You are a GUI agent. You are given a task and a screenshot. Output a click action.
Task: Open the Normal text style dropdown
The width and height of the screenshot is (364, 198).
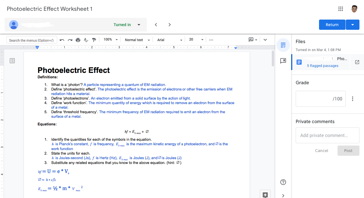click(x=137, y=40)
